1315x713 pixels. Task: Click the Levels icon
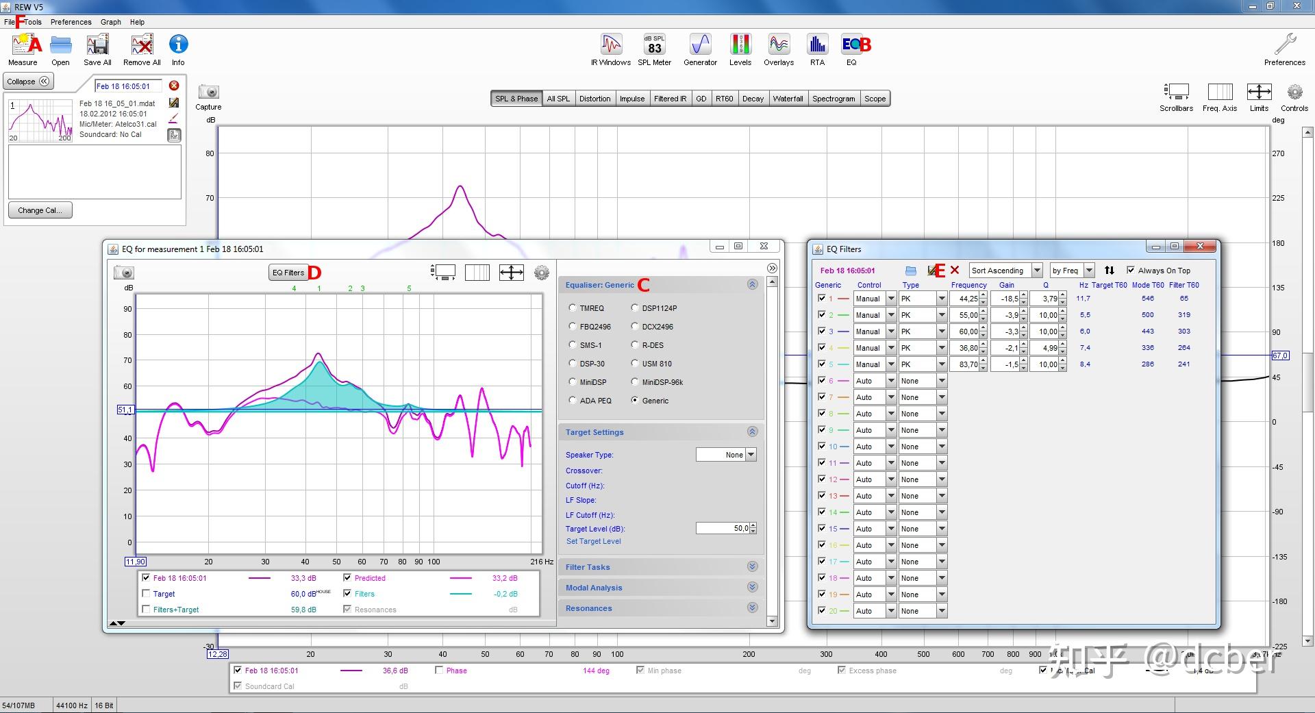pos(740,45)
